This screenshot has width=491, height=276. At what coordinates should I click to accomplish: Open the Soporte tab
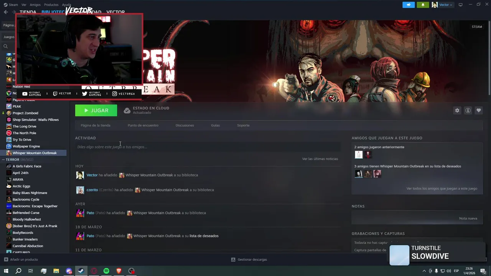coord(243,125)
